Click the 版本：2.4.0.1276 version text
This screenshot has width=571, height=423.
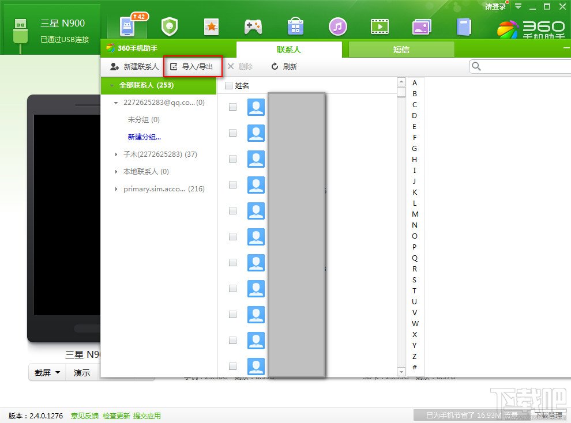pos(36,416)
